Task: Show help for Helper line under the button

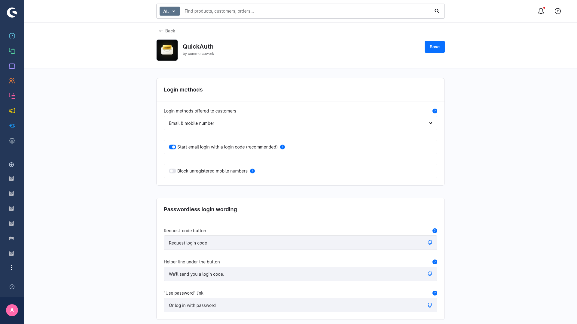Action: click(x=435, y=262)
